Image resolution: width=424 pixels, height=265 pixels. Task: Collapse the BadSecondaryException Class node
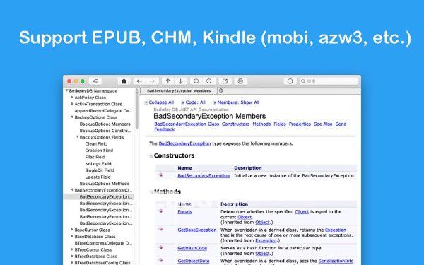[x=72, y=190]
